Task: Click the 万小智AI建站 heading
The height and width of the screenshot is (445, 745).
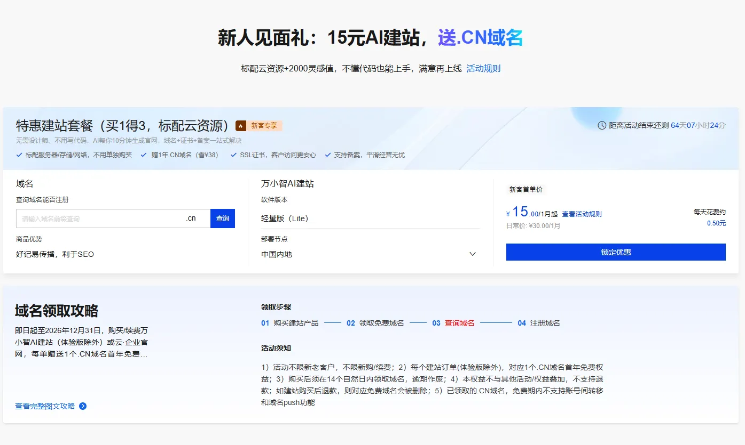Action: tap(287, 184)
